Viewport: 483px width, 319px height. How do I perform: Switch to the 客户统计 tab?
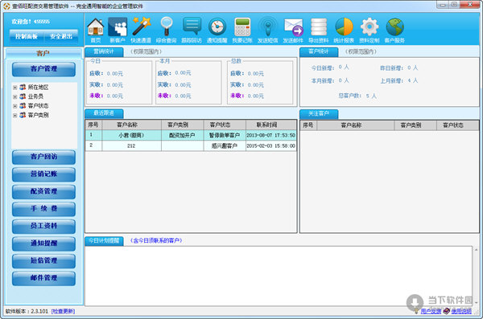click(x=319, y=52)
